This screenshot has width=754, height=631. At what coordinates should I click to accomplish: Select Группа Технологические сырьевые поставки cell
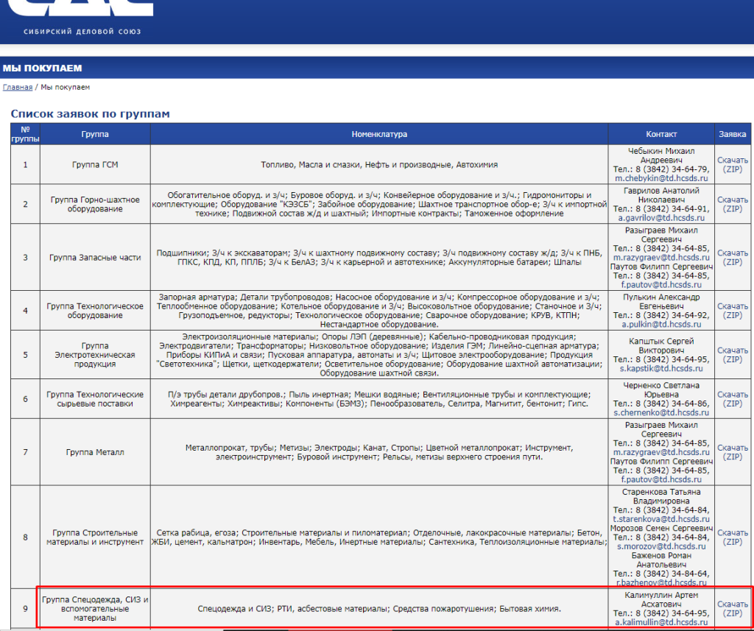(95, 399)
